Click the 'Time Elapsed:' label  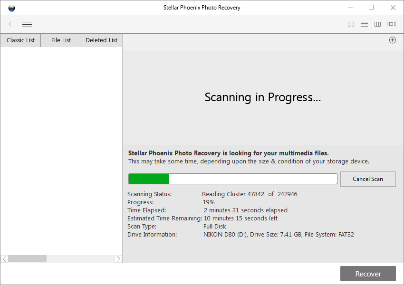click(146, 210)
